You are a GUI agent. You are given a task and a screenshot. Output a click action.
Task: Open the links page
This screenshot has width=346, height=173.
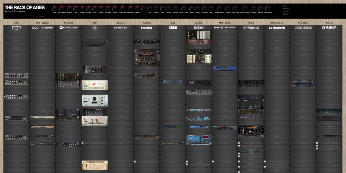coord(285,6)
